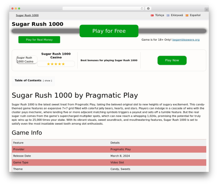Click the Game Info heading
Image resolution: width=218 pixels, height=185 pixels.
pos(27,133)
